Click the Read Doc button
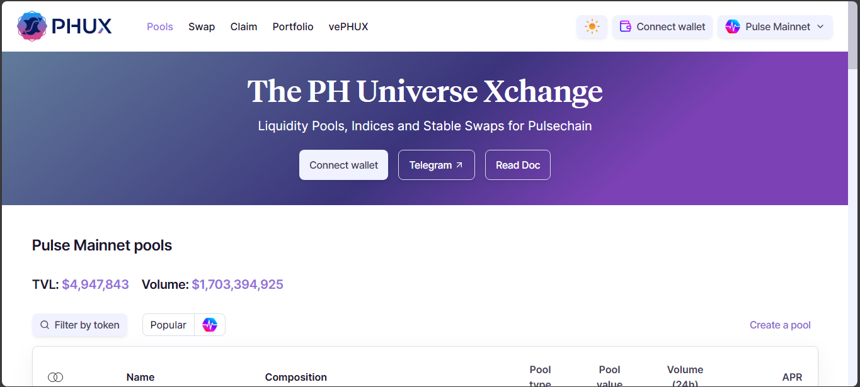Screen dimensions: 860x387 click(x=518, y=165)
